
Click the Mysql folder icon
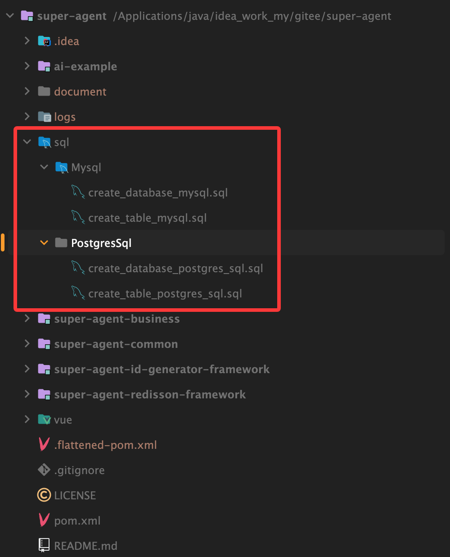(61, 168)
